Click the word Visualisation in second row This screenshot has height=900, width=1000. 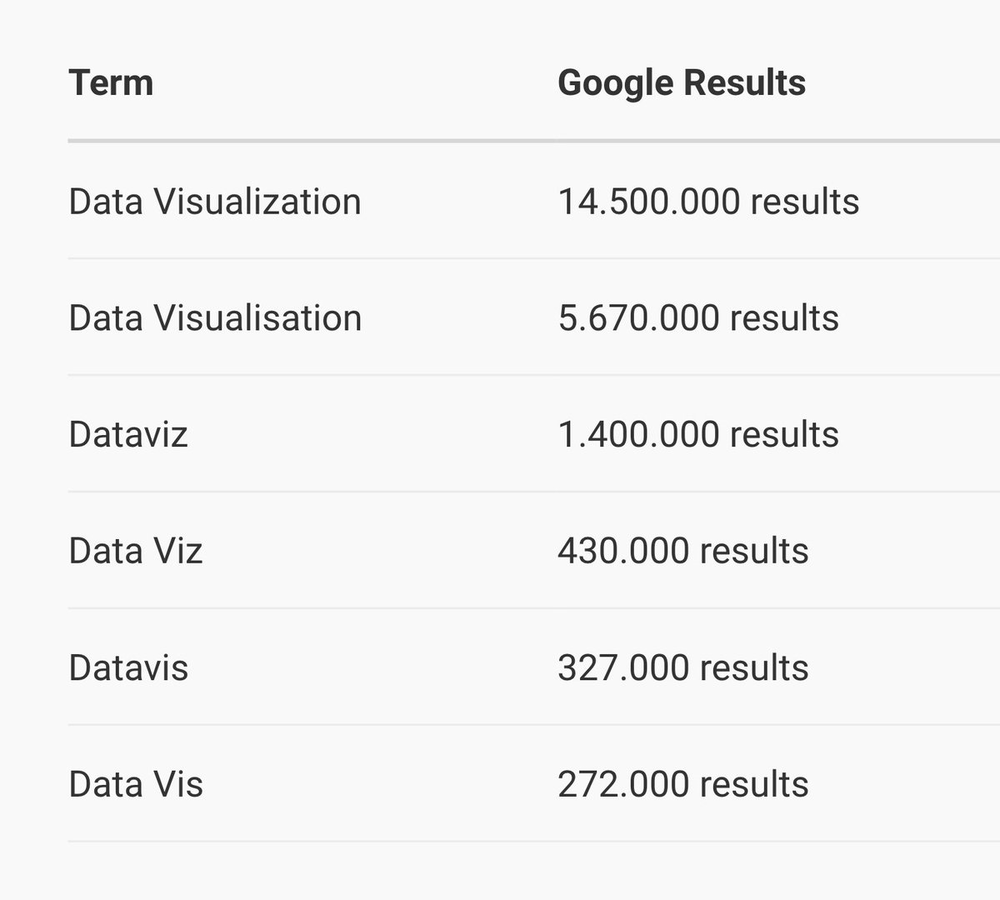coord(258,318)
